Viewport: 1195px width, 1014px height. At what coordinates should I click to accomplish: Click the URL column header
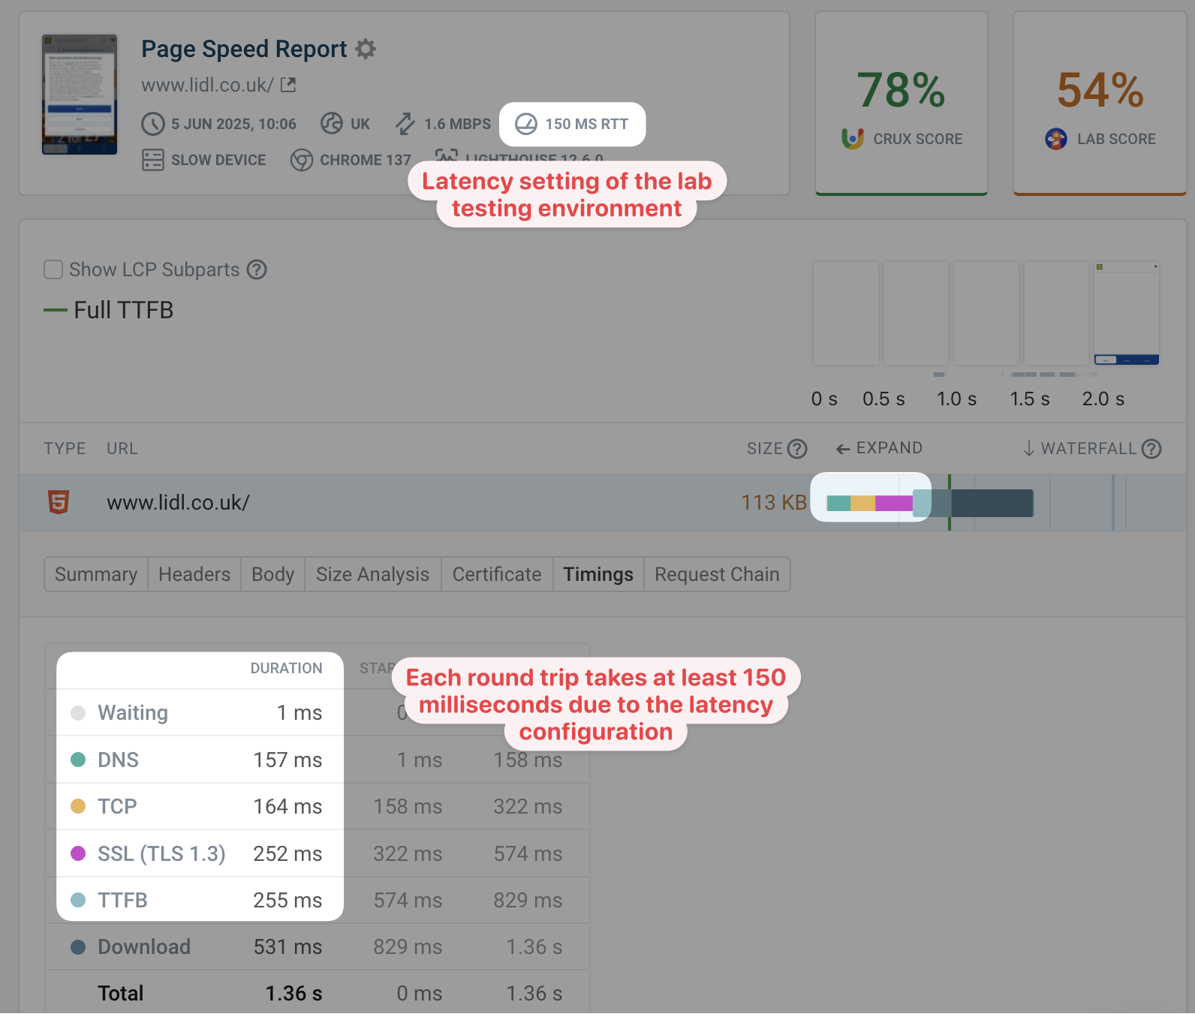click(122, 449)
